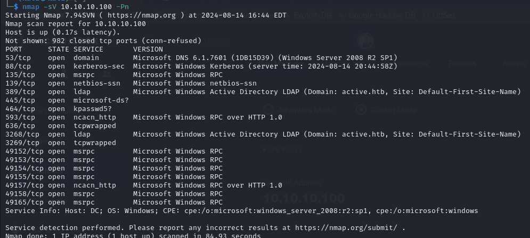Click the faded 10.10.10.100 IP address
Screen dimensions: 530x238
304,199
